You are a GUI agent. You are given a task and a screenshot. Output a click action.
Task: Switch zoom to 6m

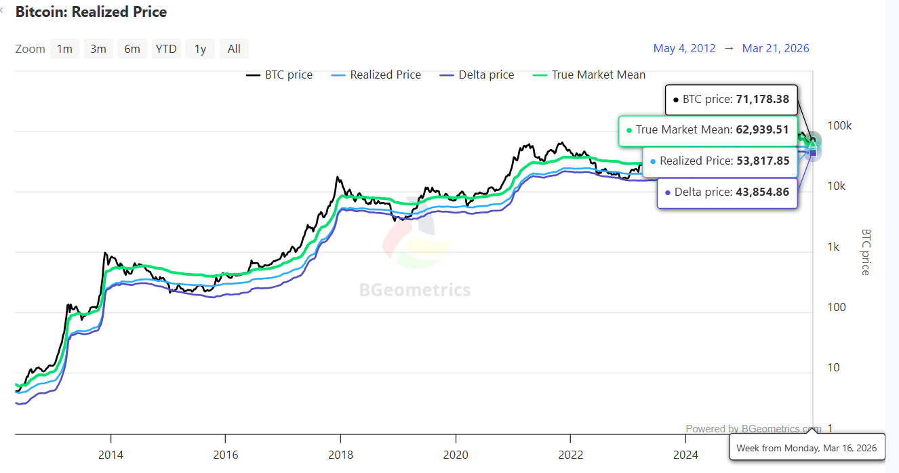132,49
